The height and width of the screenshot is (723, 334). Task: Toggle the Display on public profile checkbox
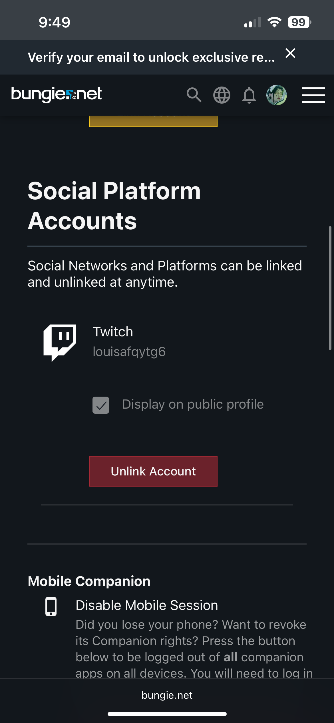(101, 405)
